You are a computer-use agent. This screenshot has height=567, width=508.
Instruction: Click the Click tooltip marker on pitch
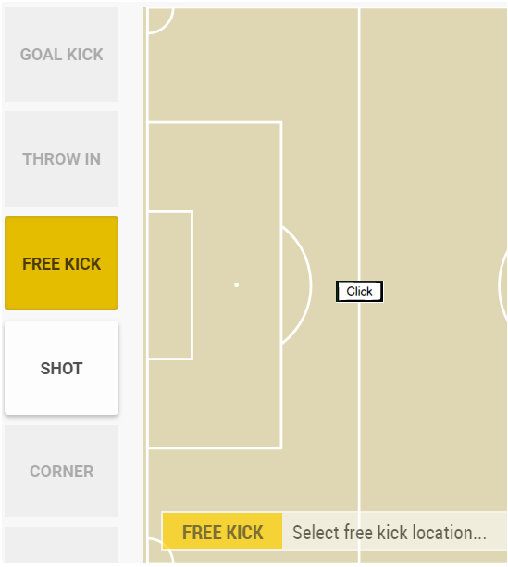tap(359, 291)
